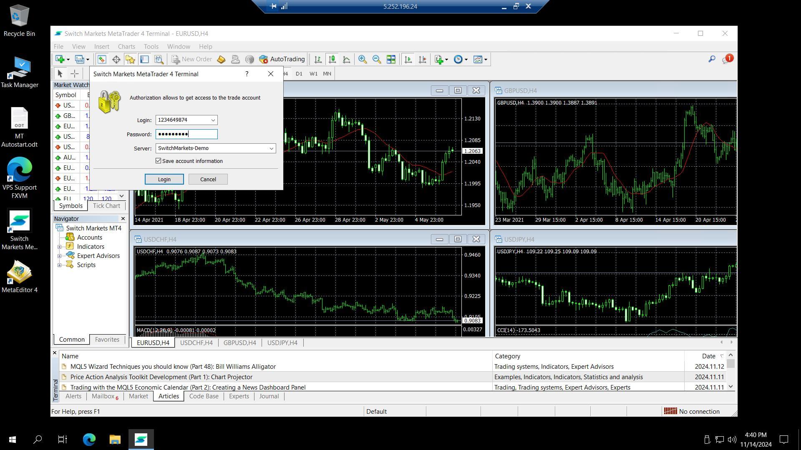Screen dimensions: 801x450
Task: Open the search magnifier in toolbar
Action: [712, 59]
